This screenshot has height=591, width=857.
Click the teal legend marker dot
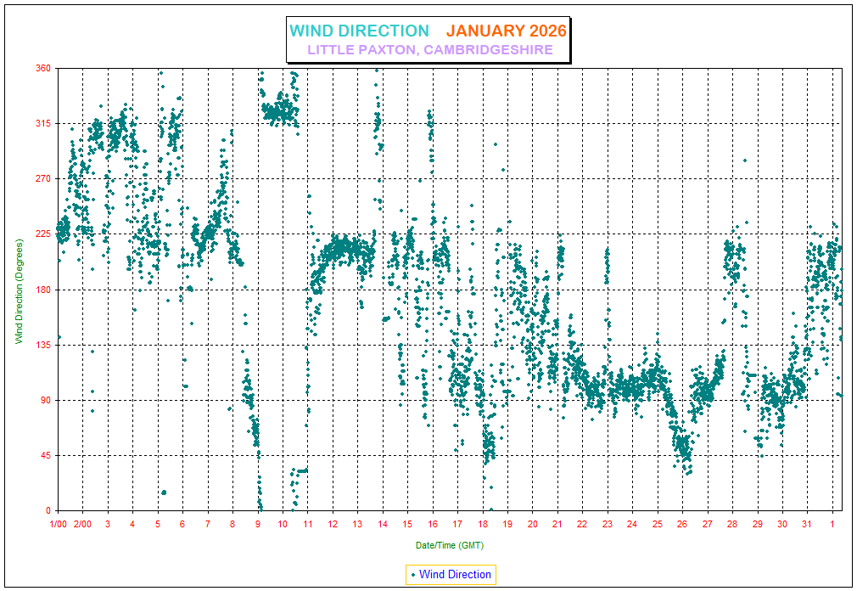tap(413, 575)
